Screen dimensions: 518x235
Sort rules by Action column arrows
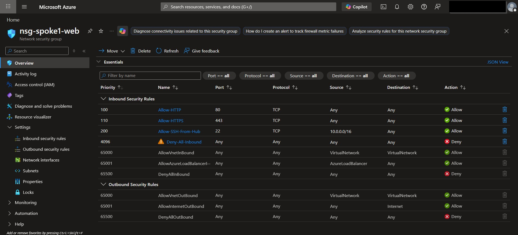tap(463, 87)
